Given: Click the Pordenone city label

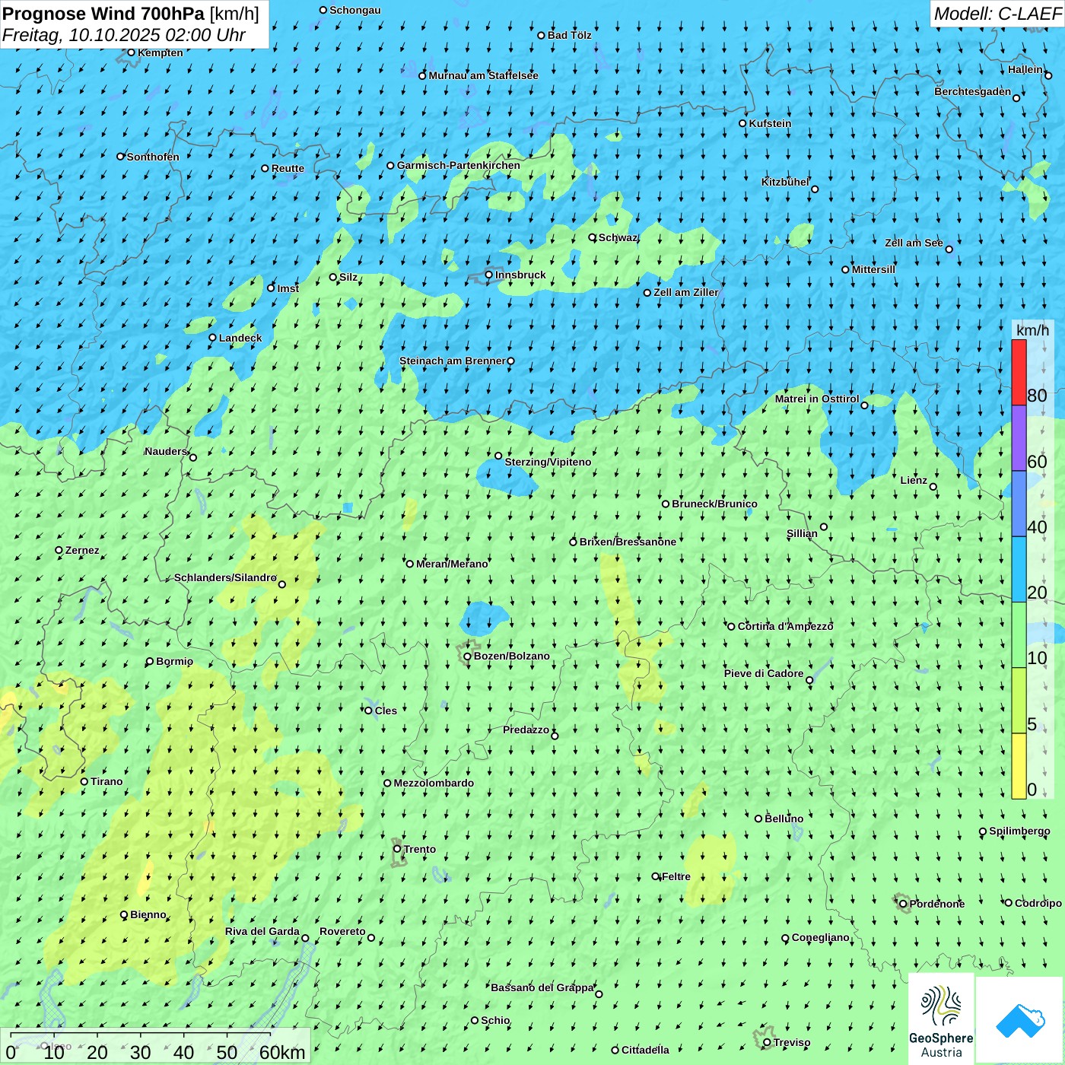Looking at the screenshot, I should tap(937, 904).
